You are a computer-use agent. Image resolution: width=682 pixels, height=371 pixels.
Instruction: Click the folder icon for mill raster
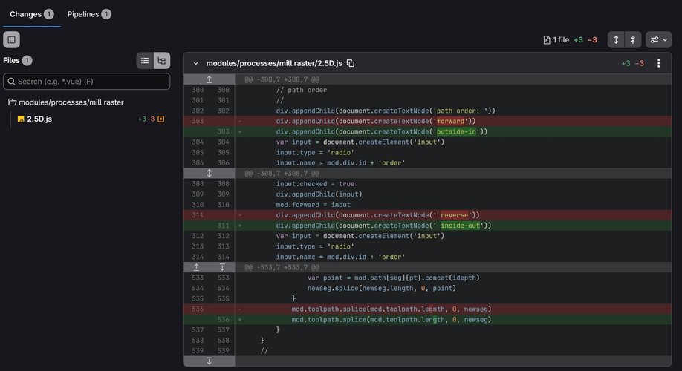pyautogui.click(x=12, y=102)
